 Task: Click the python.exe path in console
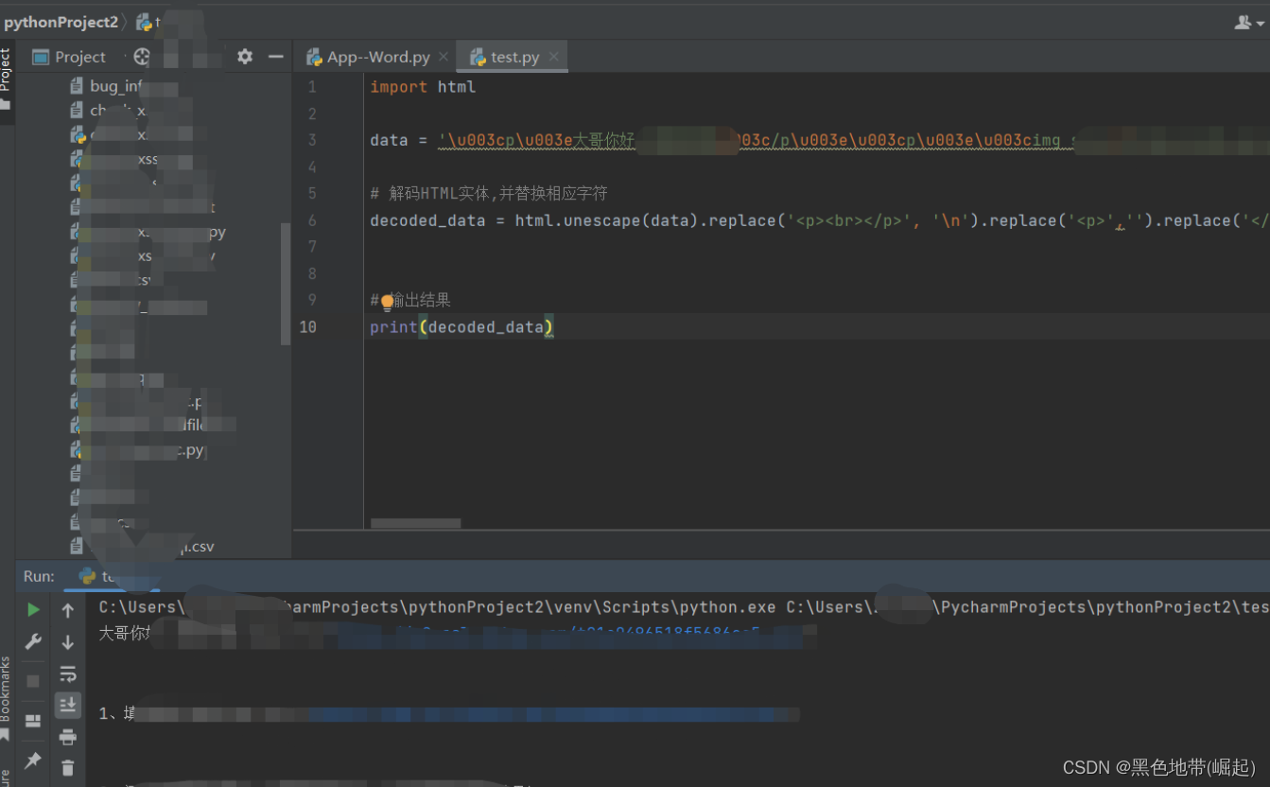[437, 607]
